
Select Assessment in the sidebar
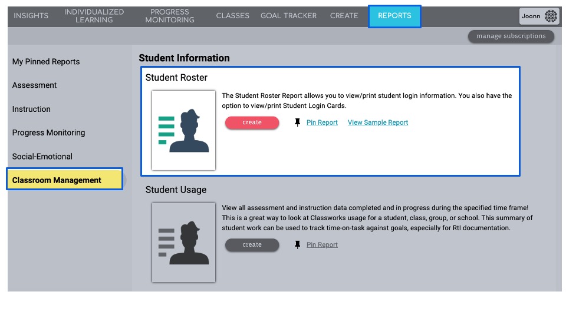point(34,85)
